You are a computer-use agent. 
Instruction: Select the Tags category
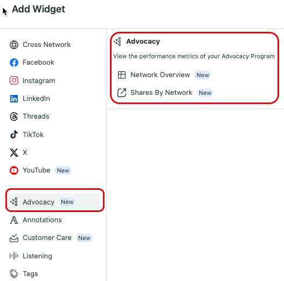coord(53,274)
